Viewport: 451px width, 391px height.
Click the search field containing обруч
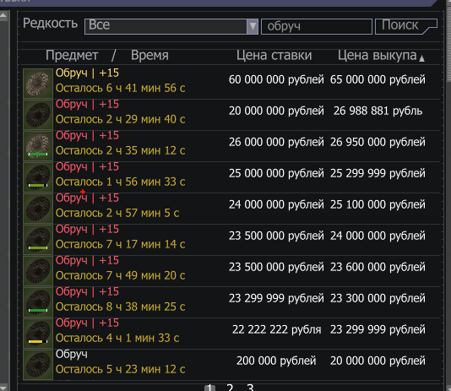tap(317, 26)
